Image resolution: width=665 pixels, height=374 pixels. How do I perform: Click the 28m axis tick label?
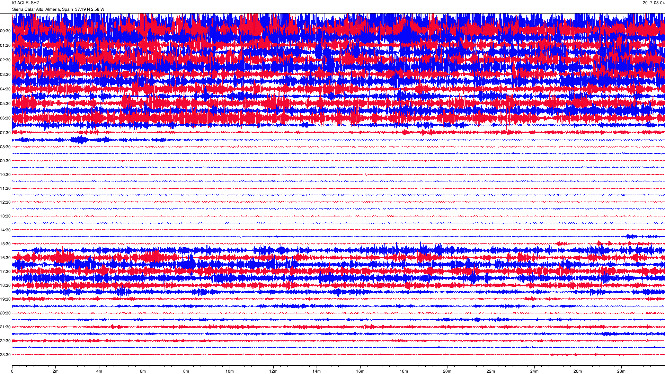621,371
